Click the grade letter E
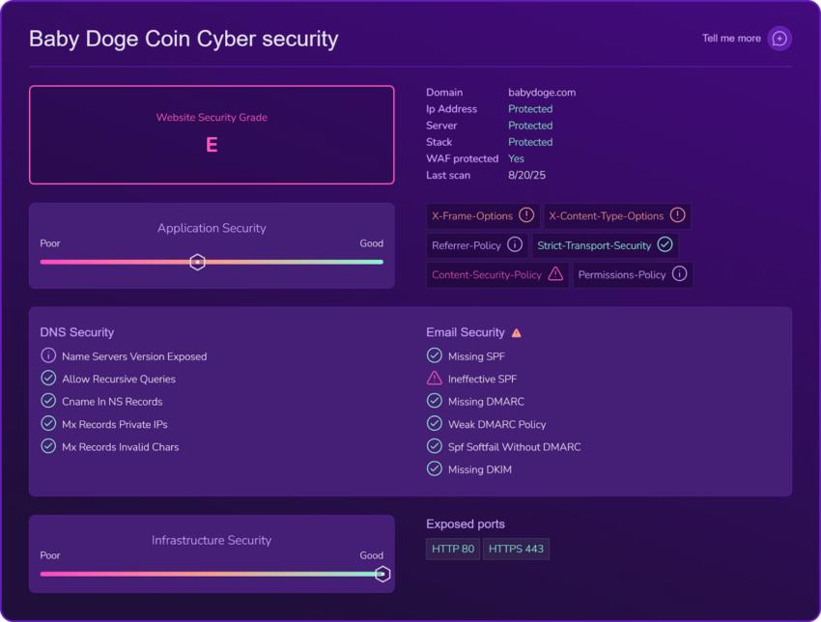The height and width of the screenshot is (622, 821). pos(212,145)
